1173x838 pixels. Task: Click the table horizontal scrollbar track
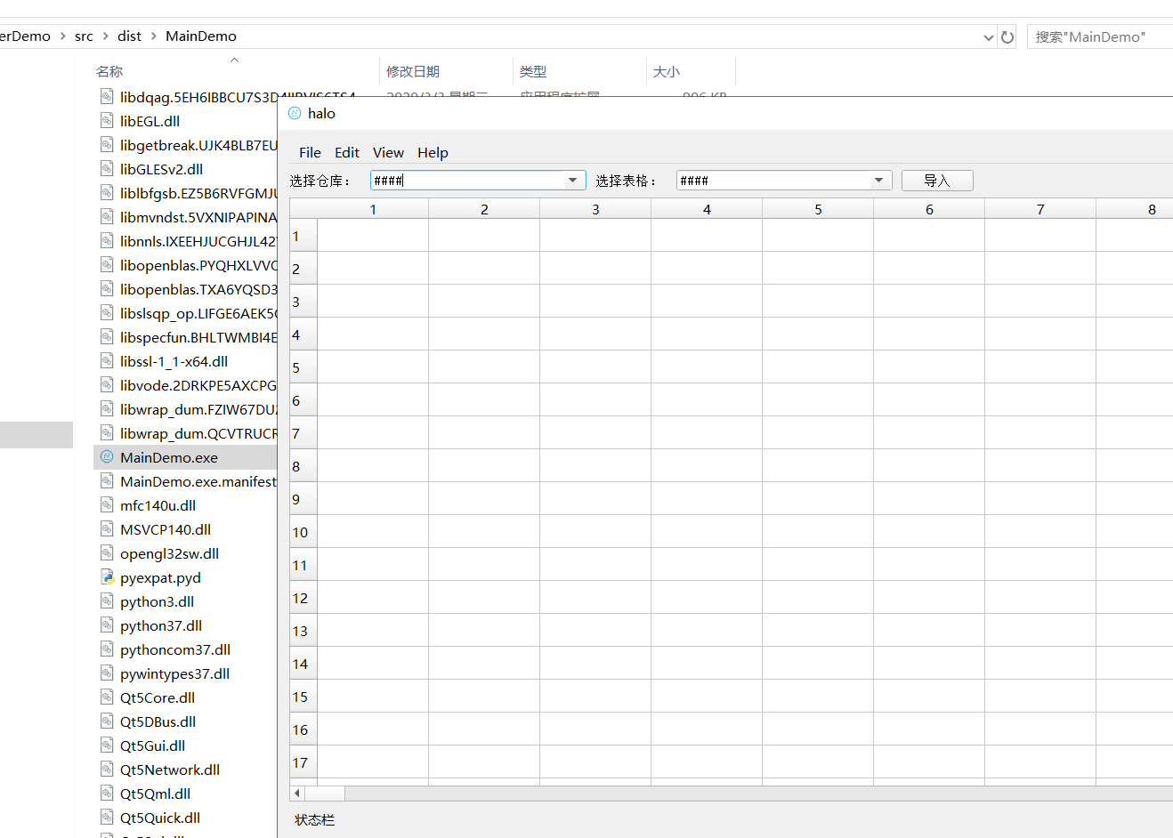758,793
